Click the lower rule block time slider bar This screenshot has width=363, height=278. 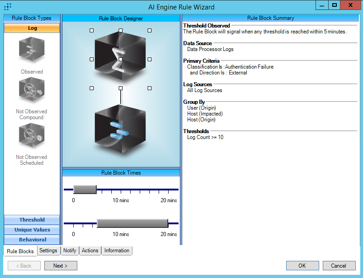(132, 223)
